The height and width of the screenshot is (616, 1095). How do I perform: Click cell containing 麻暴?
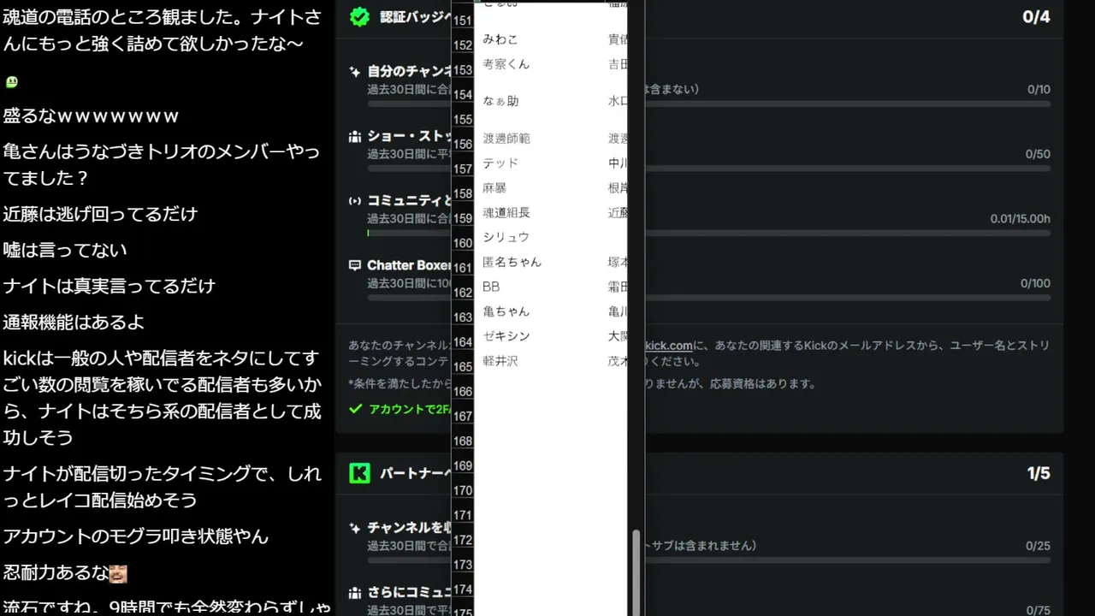[x=494, y=188]
